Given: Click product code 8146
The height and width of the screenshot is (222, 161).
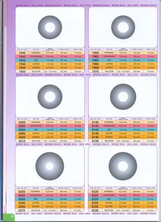Looking at the screenshot, I should click(95, 133).
